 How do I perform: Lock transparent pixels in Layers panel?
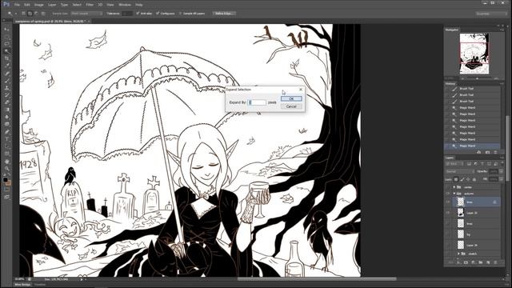(x=456, y=179)
